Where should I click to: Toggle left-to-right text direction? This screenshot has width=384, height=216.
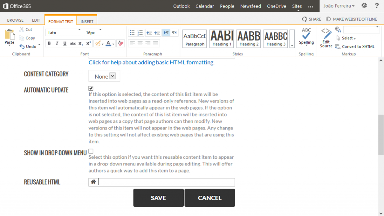pos(166,33)
